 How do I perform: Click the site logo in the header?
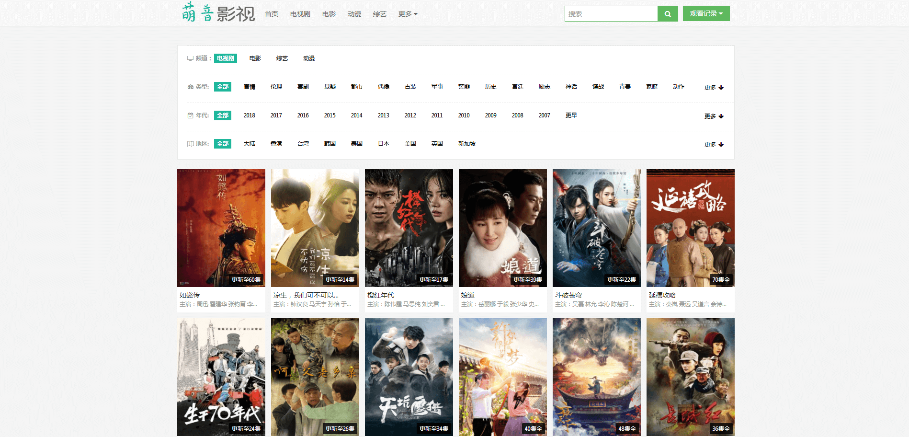(218, 13)
